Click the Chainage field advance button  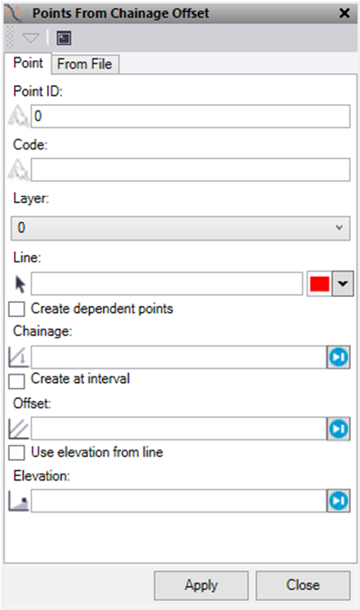[x=339, y=357]
